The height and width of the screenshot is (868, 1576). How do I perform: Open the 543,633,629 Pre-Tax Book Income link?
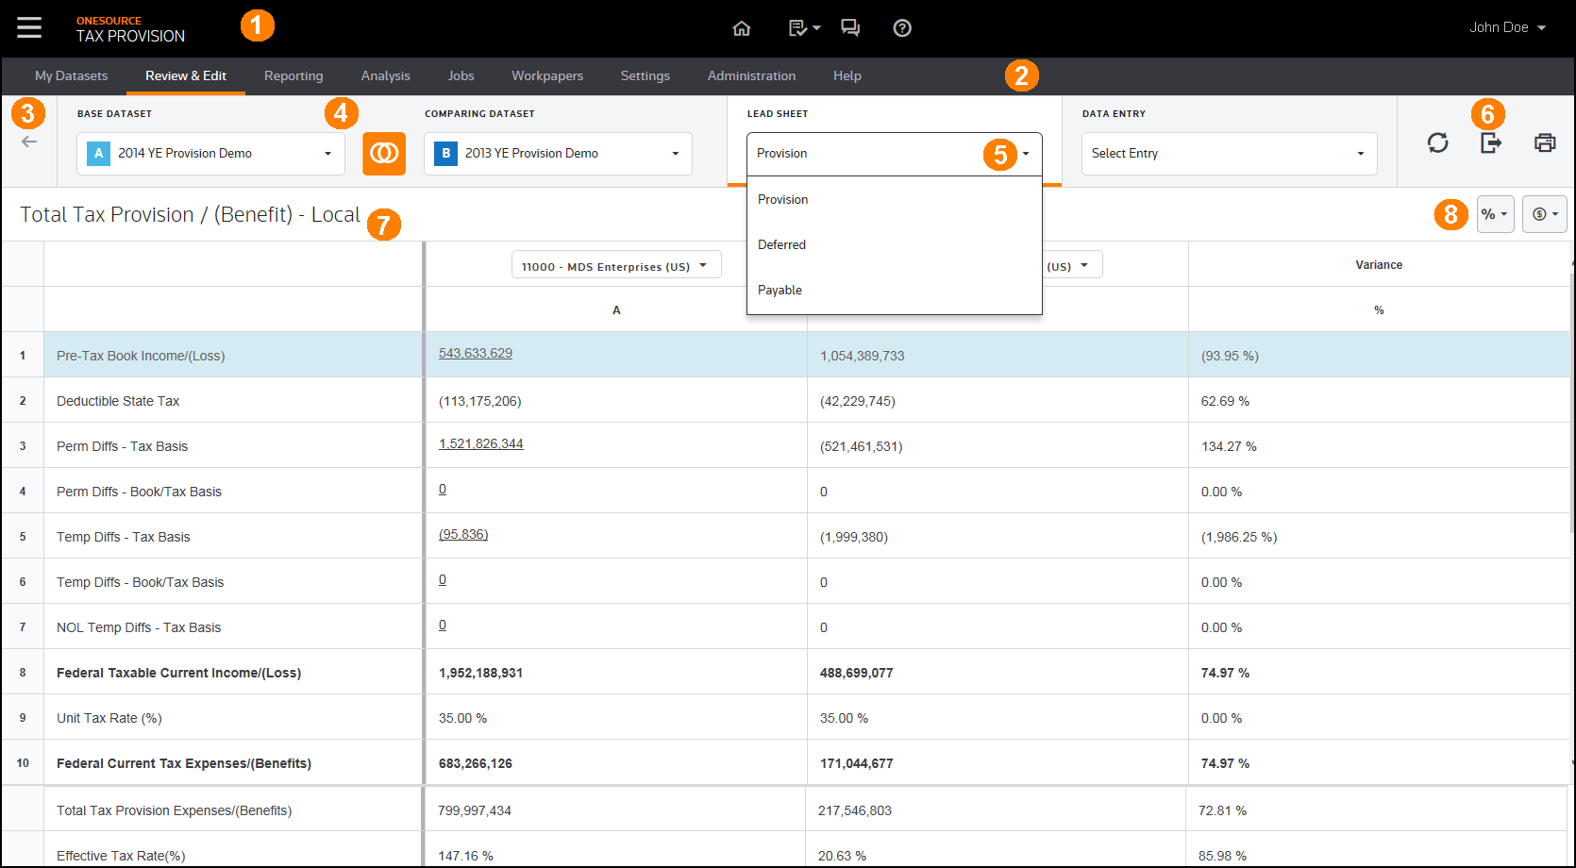[476, 353]
